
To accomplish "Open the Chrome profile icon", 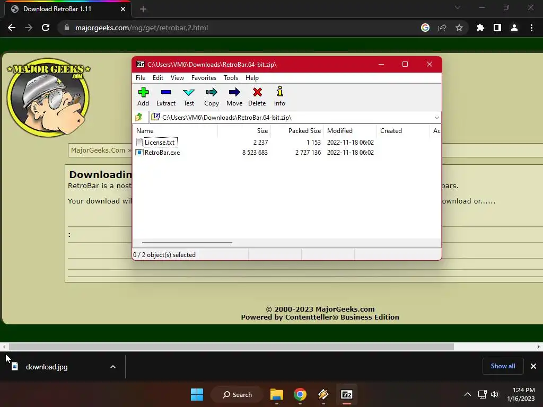I will pyautogui.click(x=514, y=28).
